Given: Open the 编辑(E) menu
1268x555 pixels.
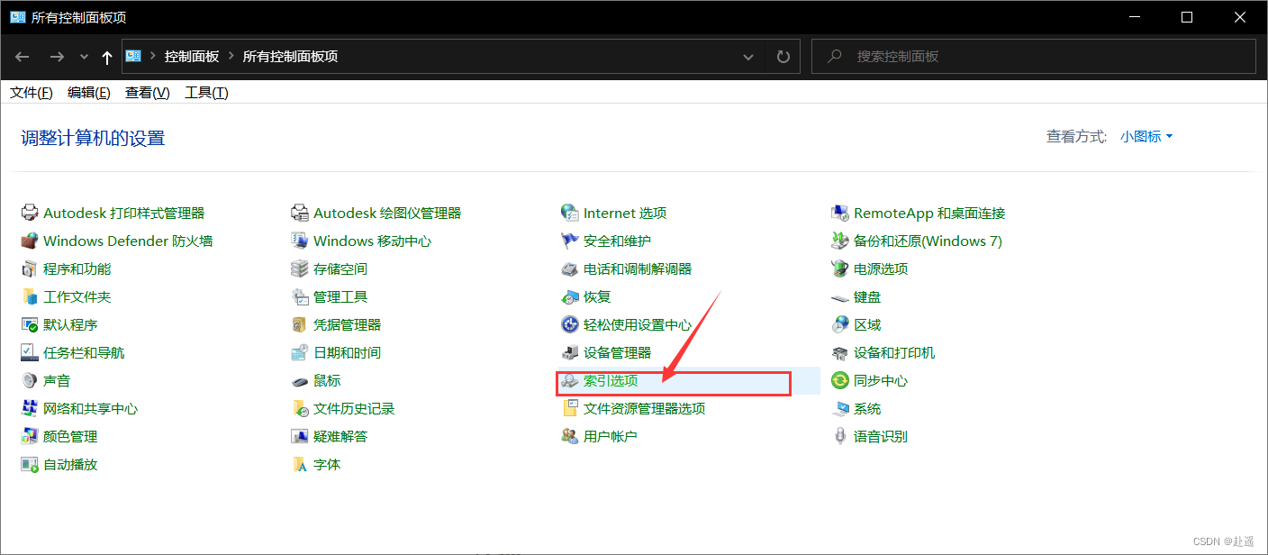Looking at the screenshot, I should (89, 93).
